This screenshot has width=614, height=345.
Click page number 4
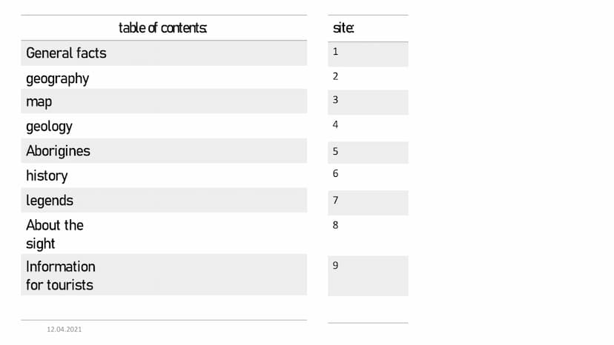(336, 124)
